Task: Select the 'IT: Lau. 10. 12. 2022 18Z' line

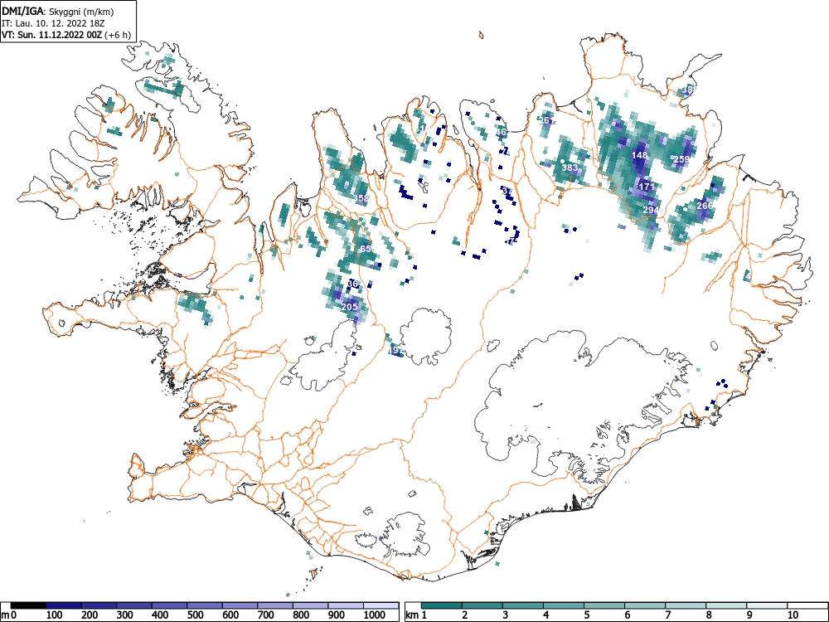Action: coord(55,23)
